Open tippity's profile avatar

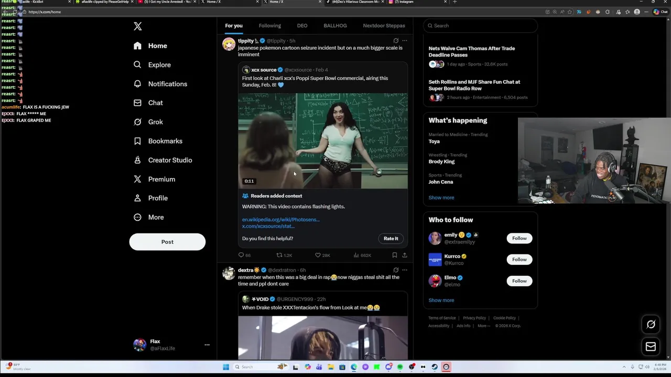tap(229, 44)
